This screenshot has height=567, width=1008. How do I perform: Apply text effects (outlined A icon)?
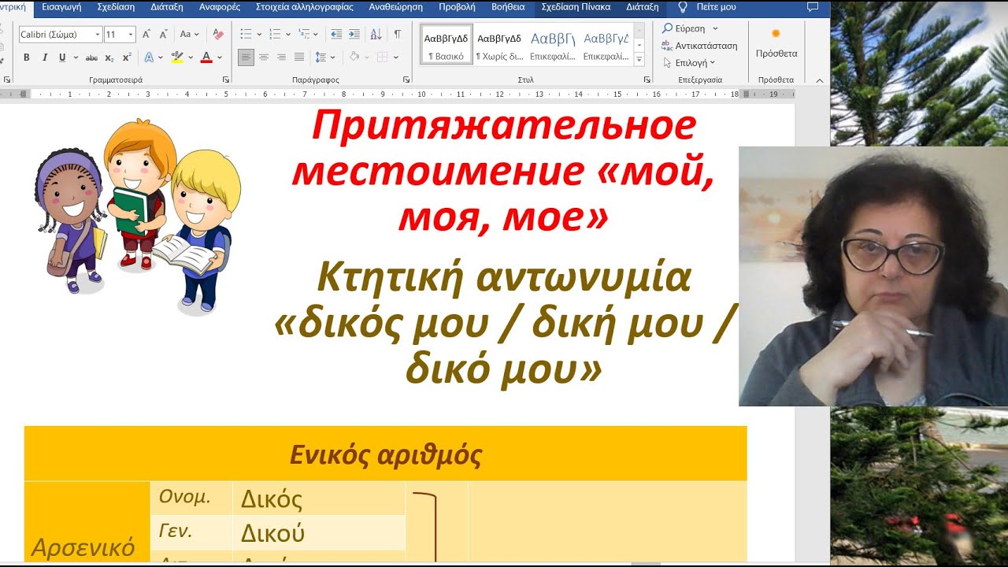pos(149,57)
